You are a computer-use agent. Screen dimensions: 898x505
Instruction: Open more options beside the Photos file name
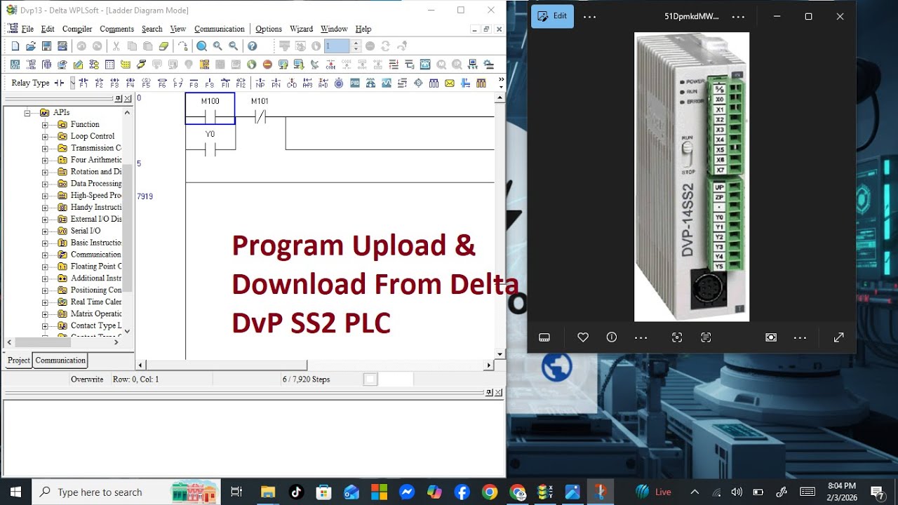[738, 16]
